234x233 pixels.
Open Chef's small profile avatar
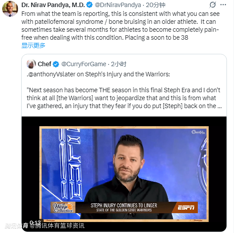click(31, 64)
